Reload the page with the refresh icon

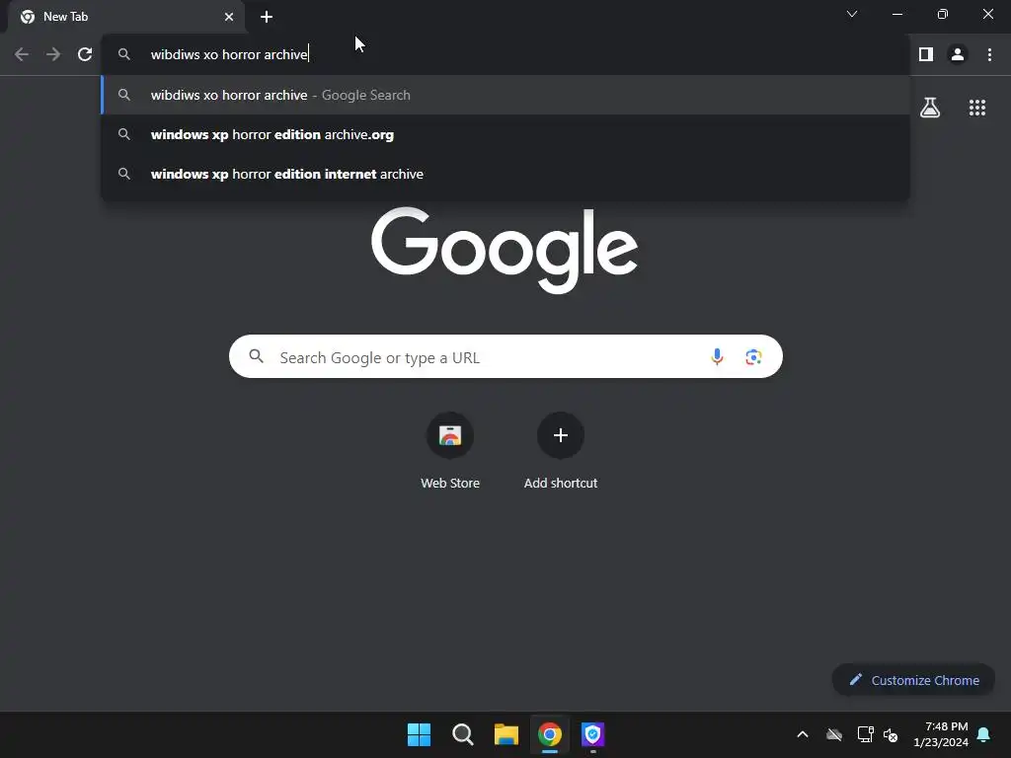coord(85,54)
